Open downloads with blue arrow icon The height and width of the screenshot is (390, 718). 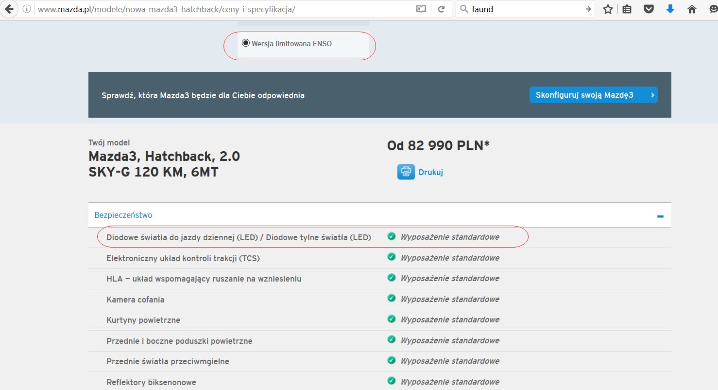(x=670, y=9)
